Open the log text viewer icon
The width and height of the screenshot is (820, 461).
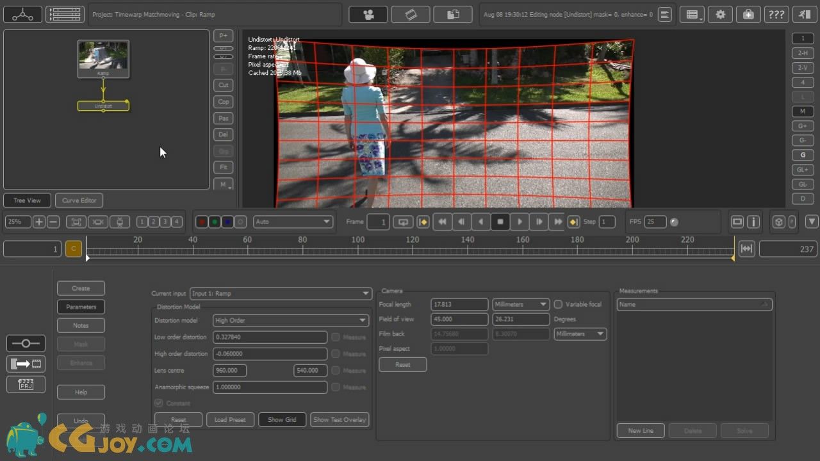click(x=665, y=14)
